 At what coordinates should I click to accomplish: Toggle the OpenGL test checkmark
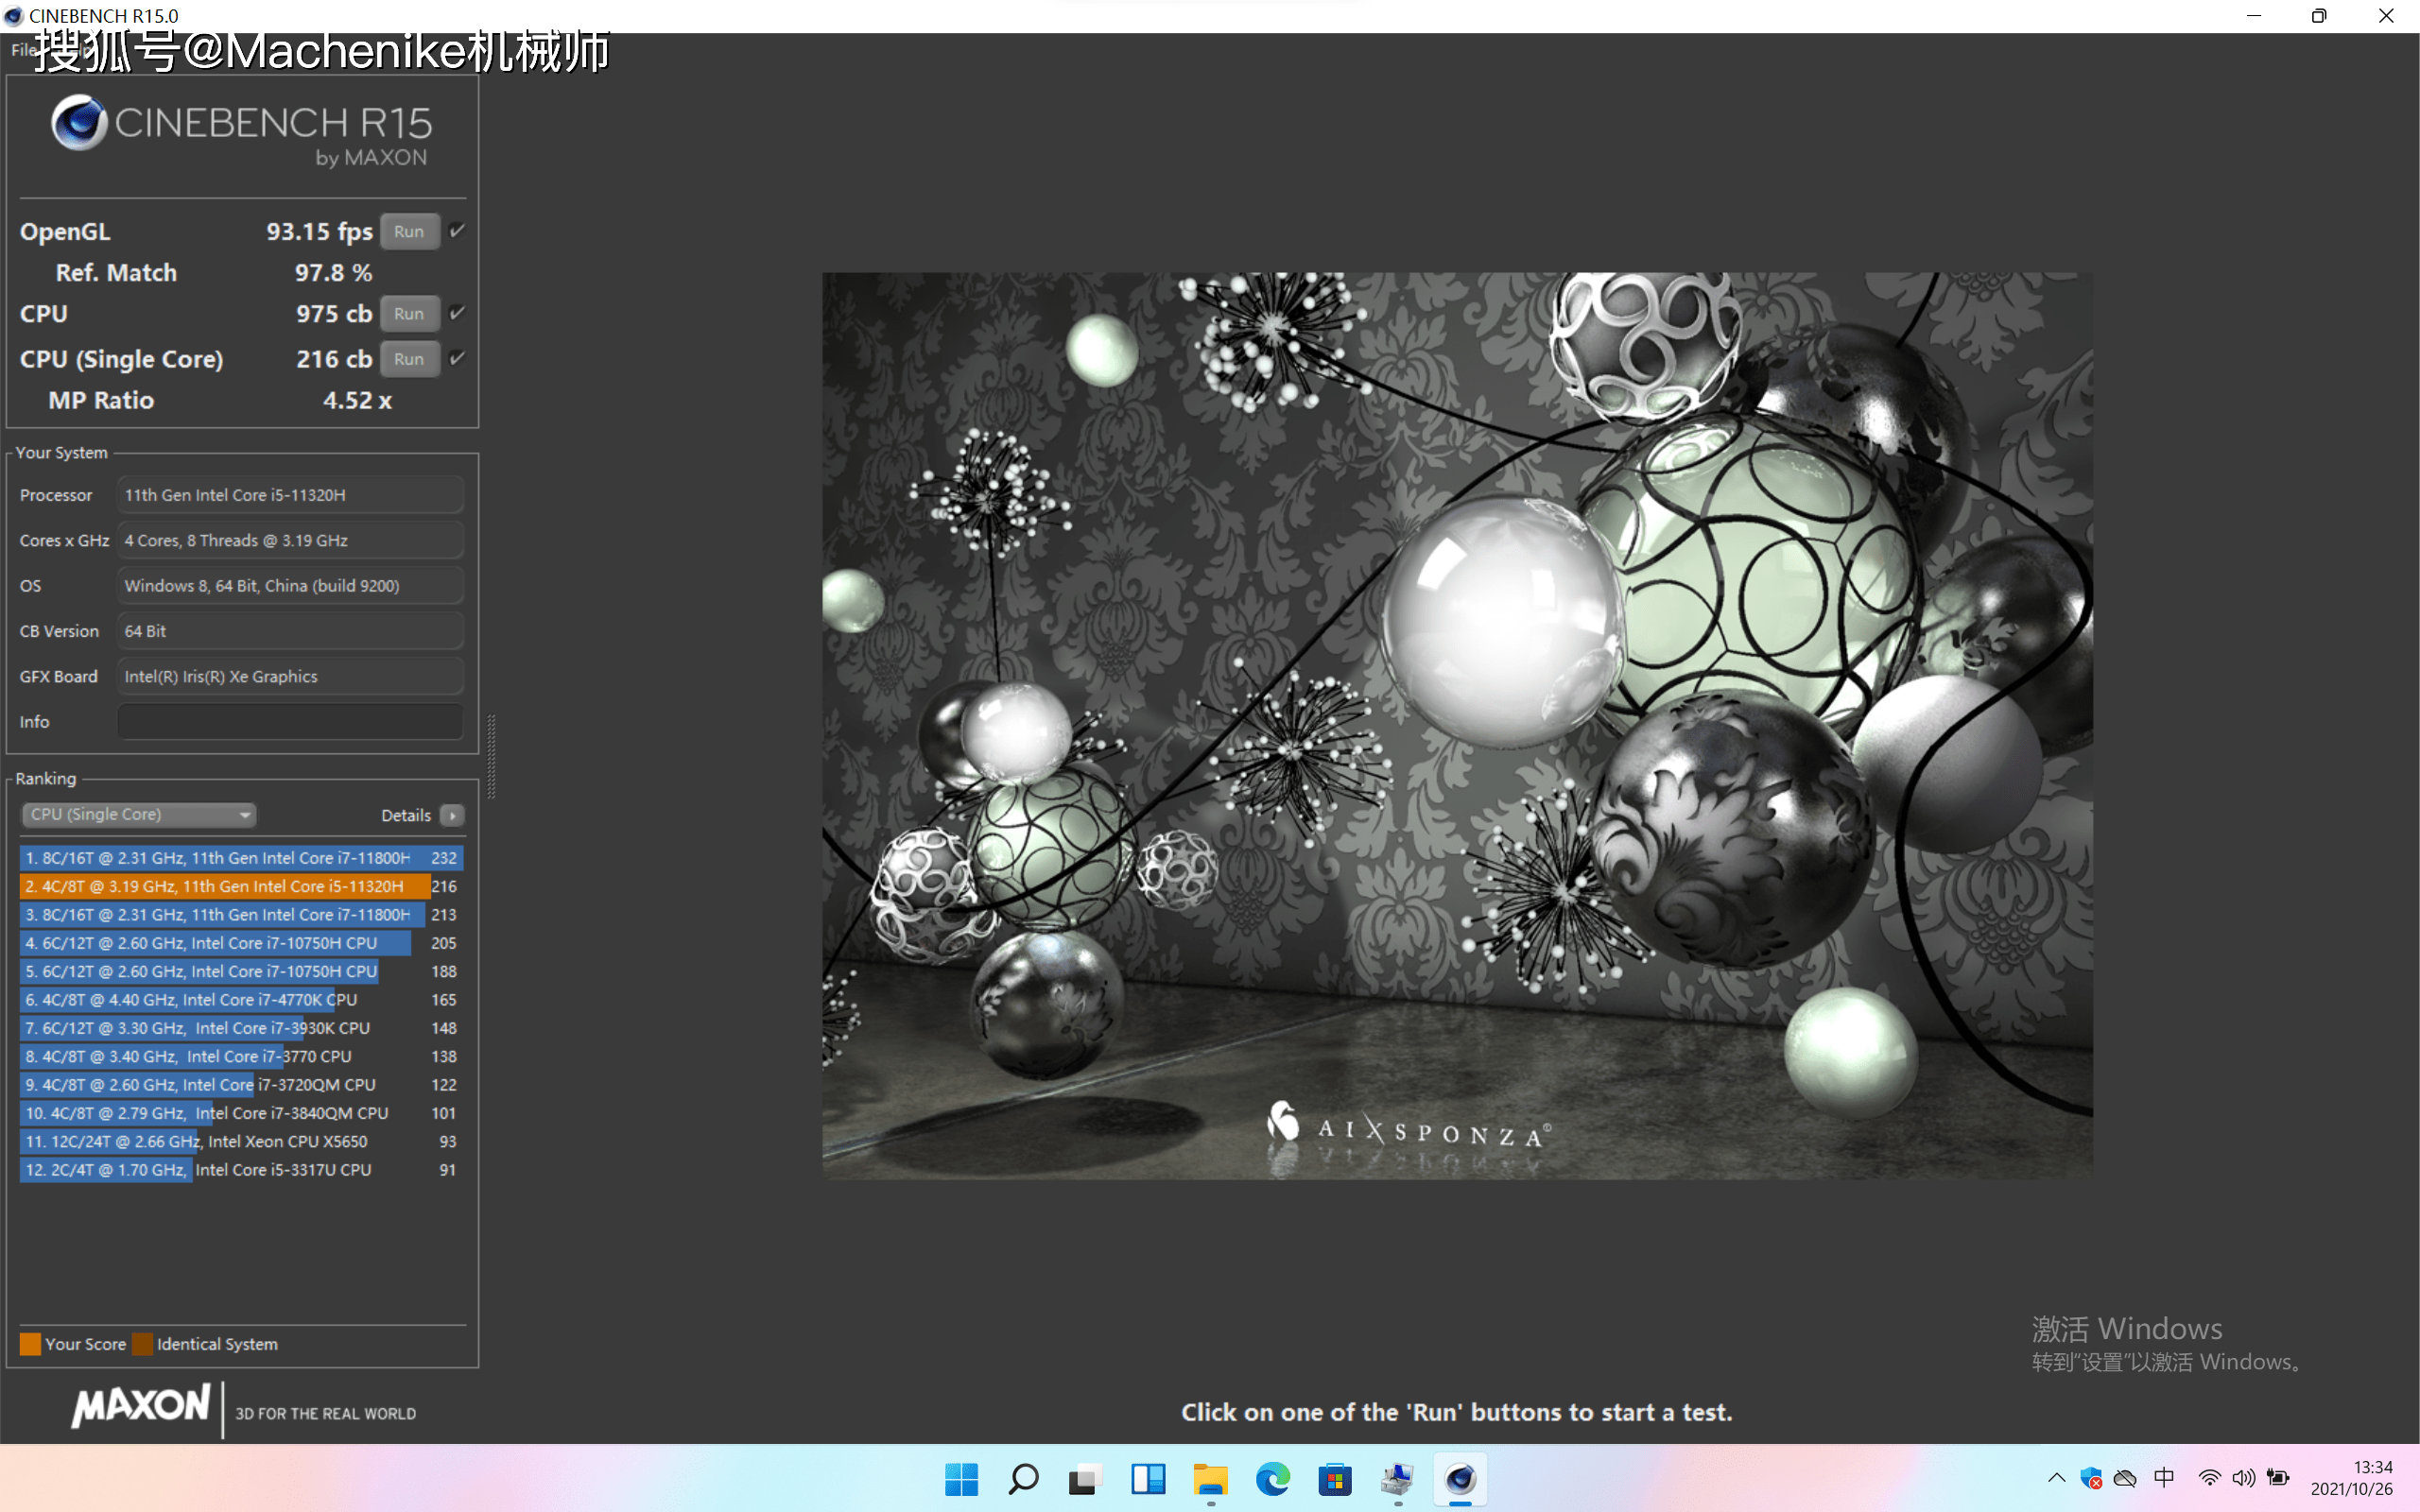(457, 231)
